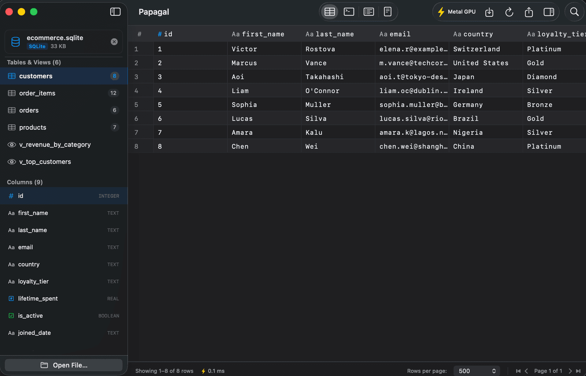Viewport: 586px width, 376px height.
Task: Click the row number column header
Action: (140, 34)
